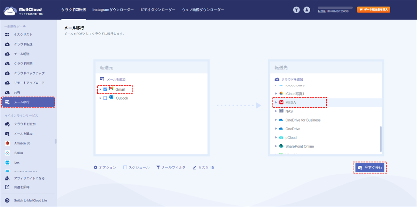
Task: Click the 今すぐ移行 (Migrate Now) button
Action: click(x=370, y=167)
